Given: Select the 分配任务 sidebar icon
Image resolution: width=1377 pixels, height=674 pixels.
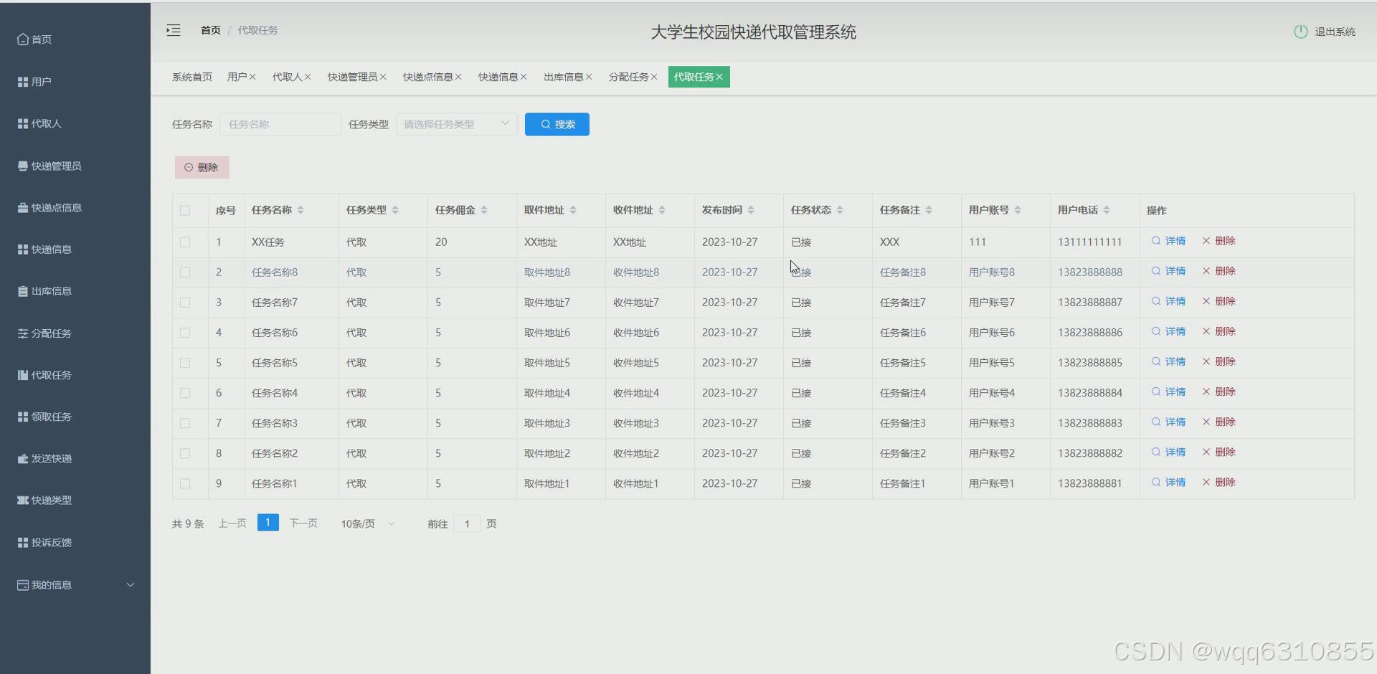Looking at the screenshot, I should click(22, 333).
